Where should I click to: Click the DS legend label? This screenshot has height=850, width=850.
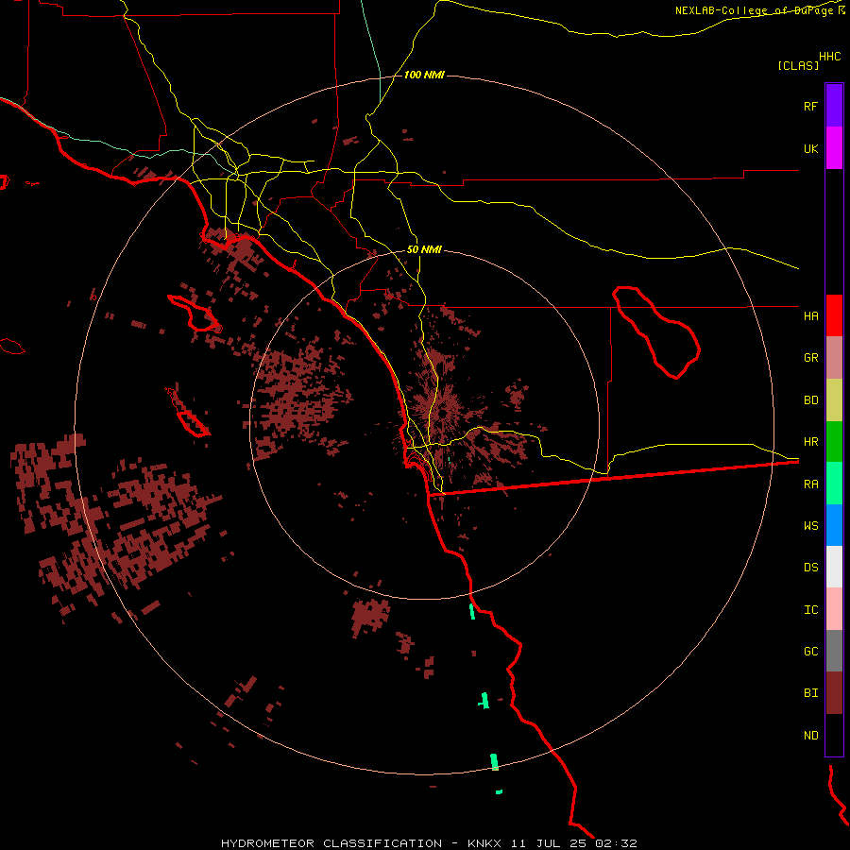[x=810, y=568]
